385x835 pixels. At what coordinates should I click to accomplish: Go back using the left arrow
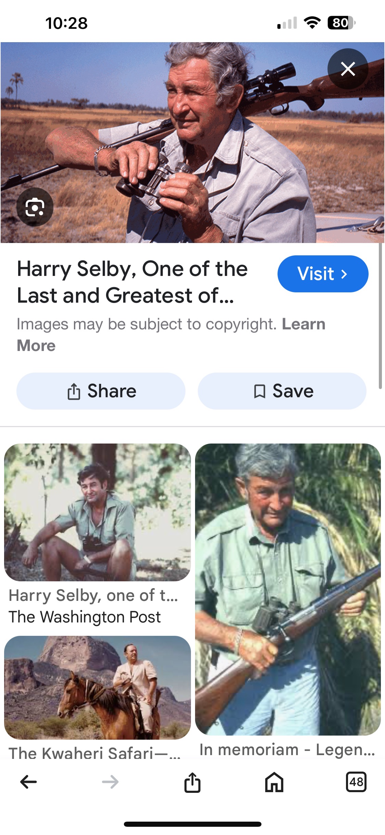tap(28, 782)
